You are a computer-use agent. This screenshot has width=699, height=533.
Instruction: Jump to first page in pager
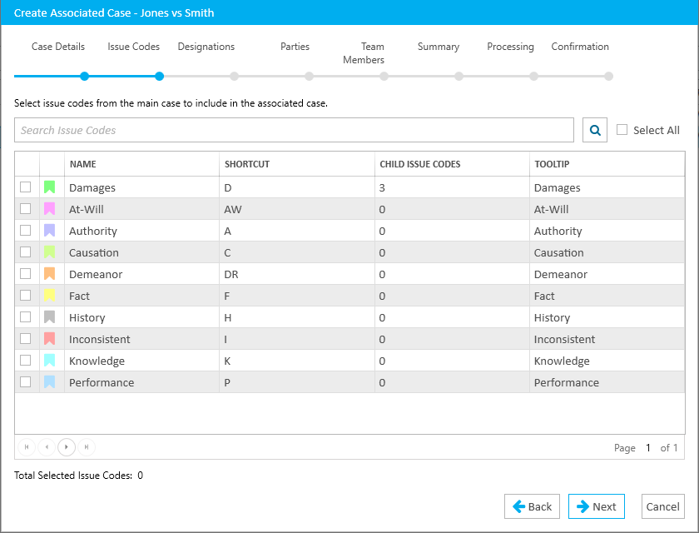point(27,447)
